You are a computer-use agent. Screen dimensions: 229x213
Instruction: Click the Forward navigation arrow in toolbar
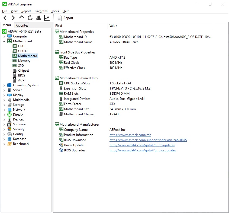(x=13, y=18)
